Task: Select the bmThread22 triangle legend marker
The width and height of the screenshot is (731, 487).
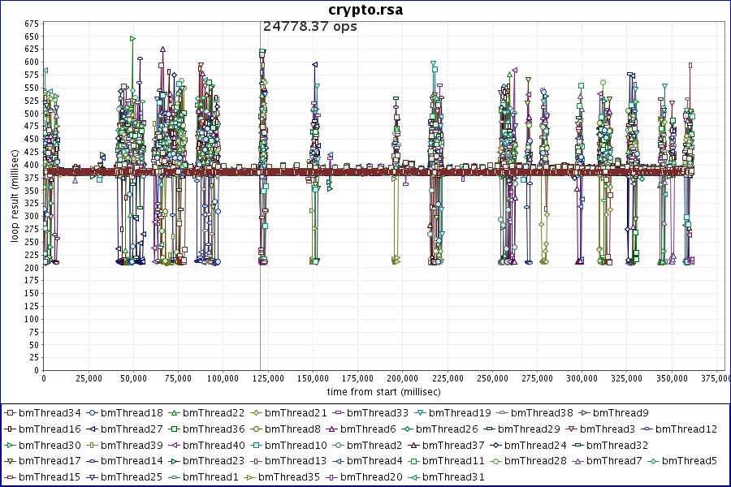Action: (x=174, y=413)
